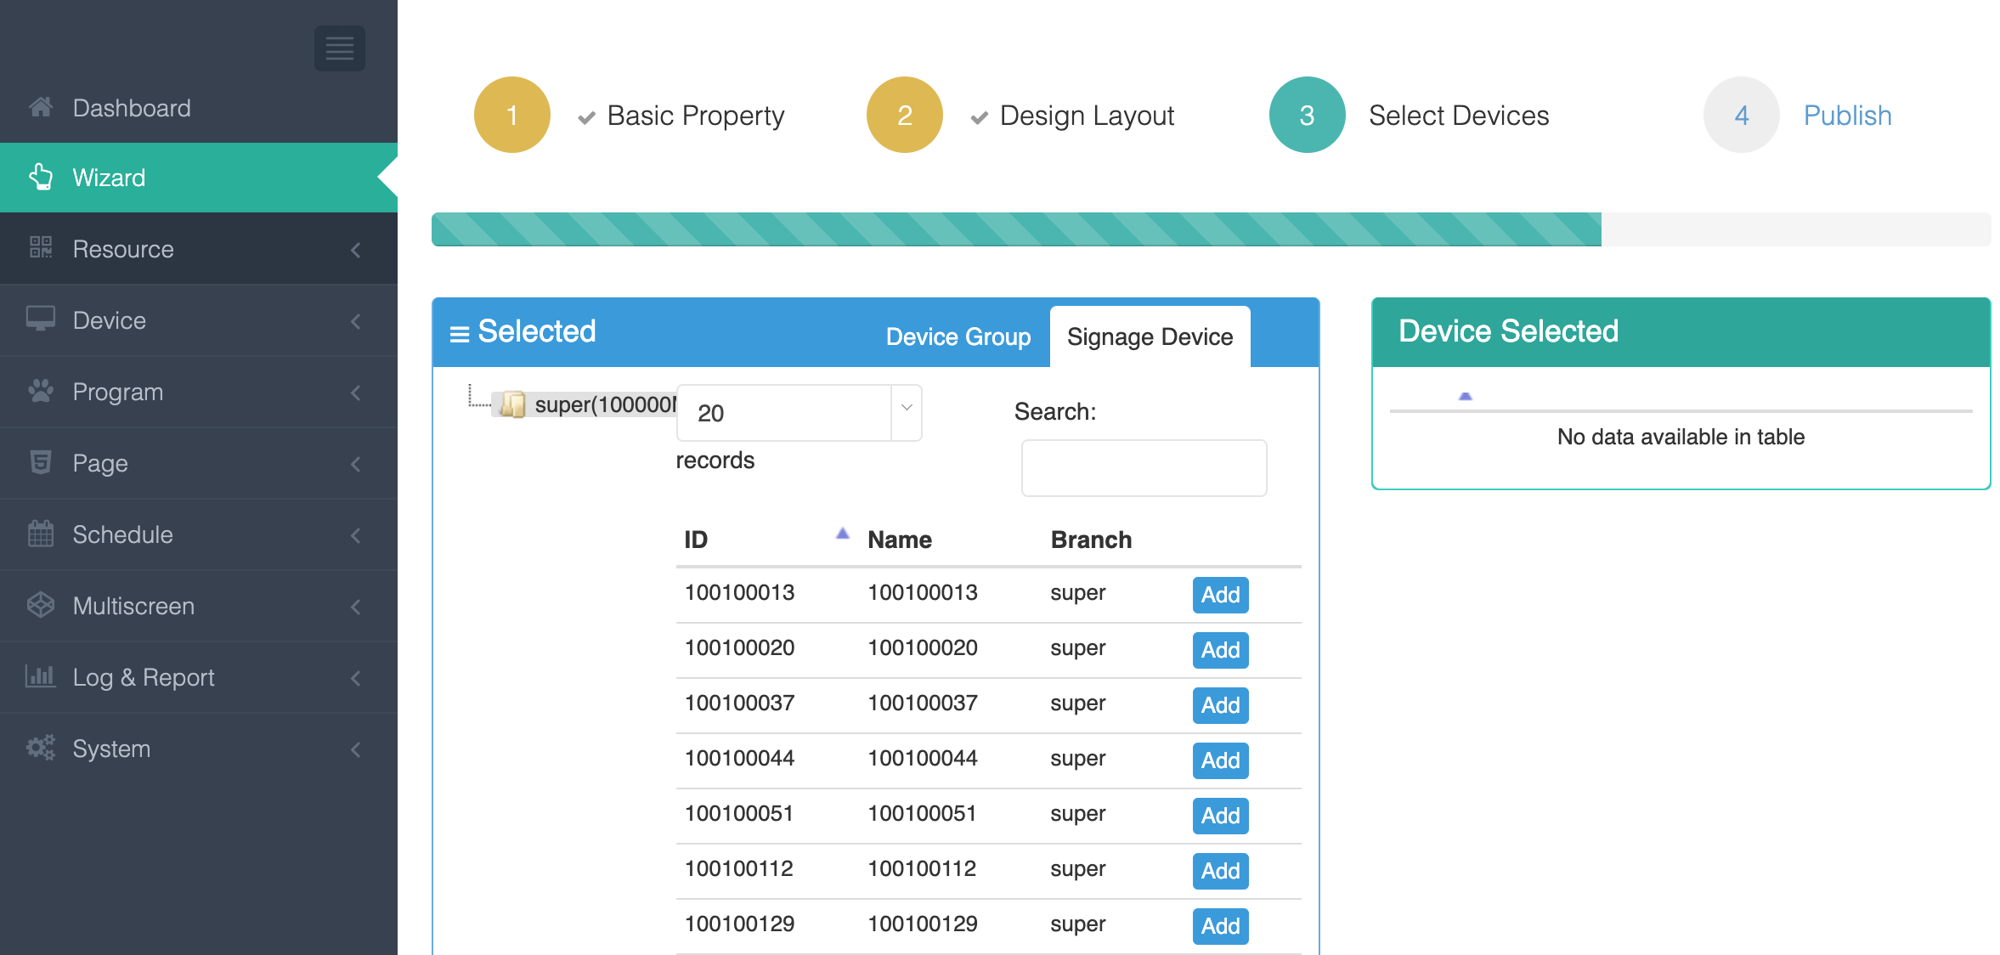Click the Resource QR grid icon
The width and height of the screenshot is (2000, 955).
pyautogui.click(x=41, y=248)
